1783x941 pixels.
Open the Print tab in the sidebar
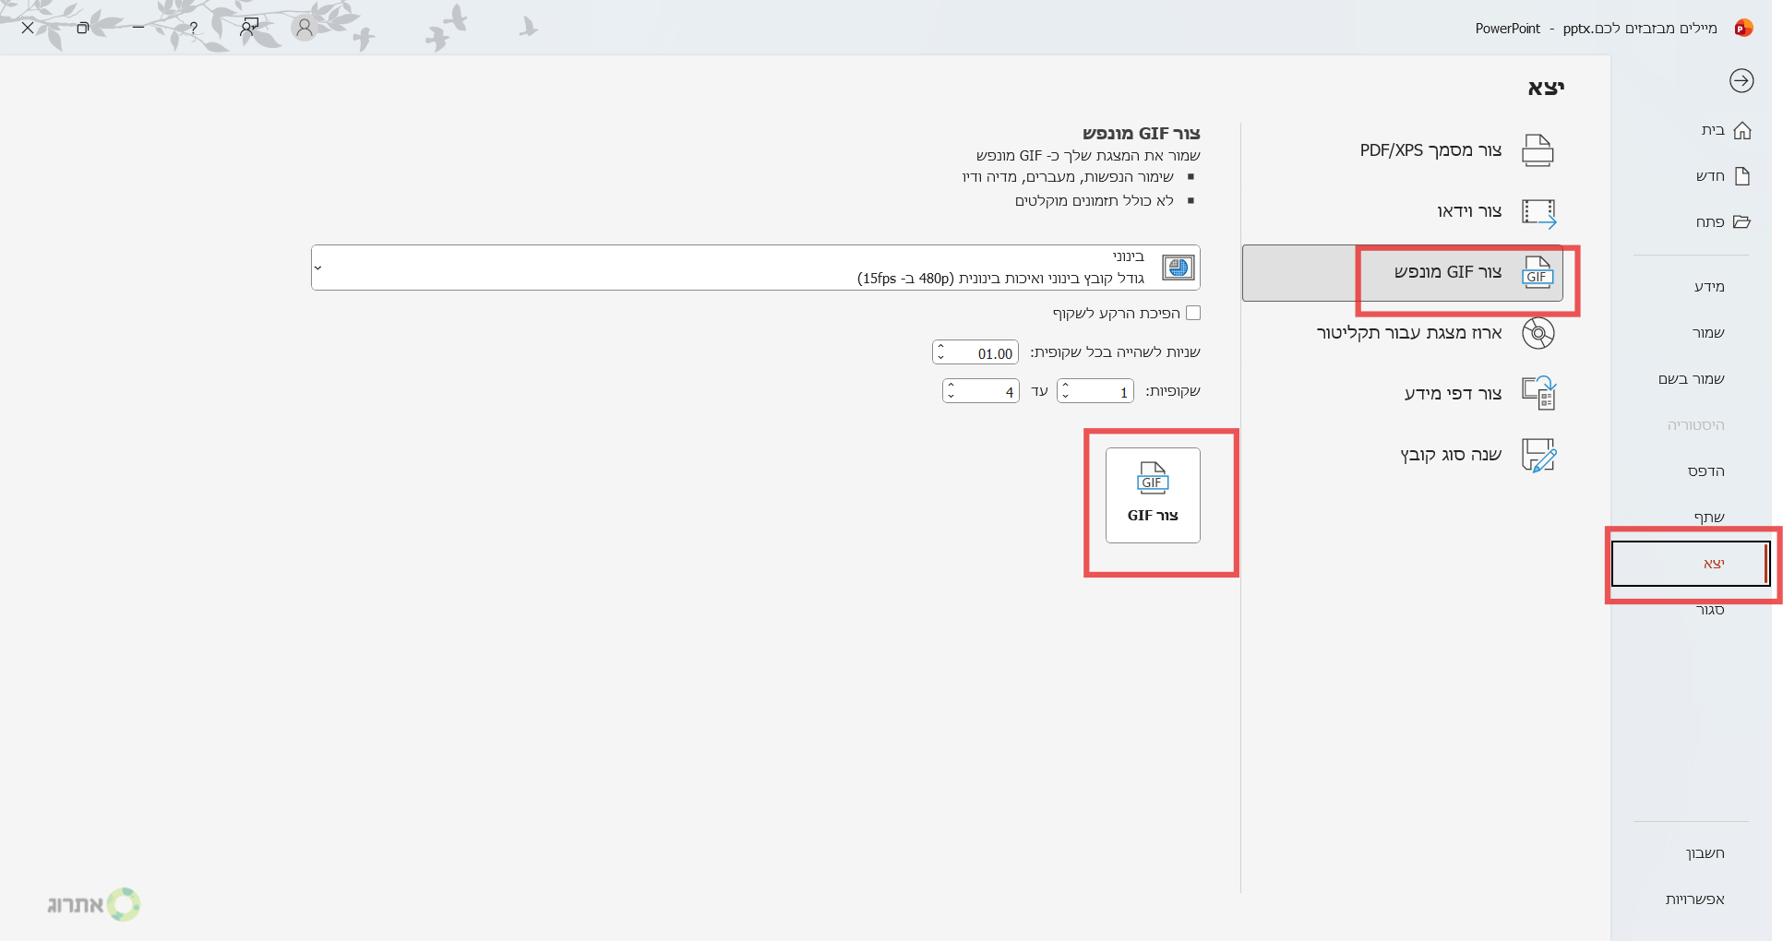pyautogui.click(x=1705, y=471)
